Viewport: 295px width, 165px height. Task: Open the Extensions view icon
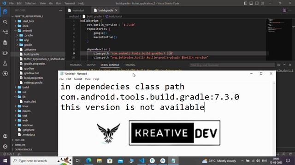5,53
